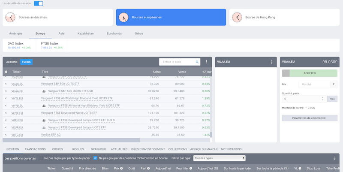Screen dimensions: 343x172
Task: Open the Filtrer par type dropdown
Action: pyautogui.click(x=219, y=158)
